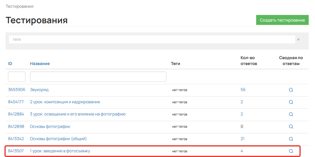
Task: View the 56 answers for Звукоряд
Action: [x=243, y=90]
